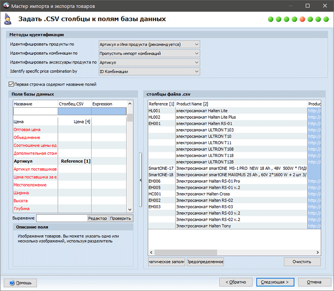Image resolution: width=334 pixels, height=291 pixels.
Task: Cancel the wizard with Отмена
Action: [x=314, y=282]
